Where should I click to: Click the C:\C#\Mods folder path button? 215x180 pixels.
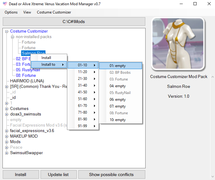click(x=74, y=22)
